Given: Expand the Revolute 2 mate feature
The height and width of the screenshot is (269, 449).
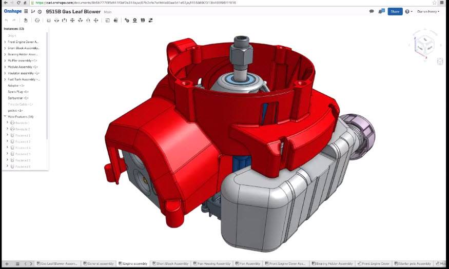Looking at the screenshot, I should click(x=8, y=129).
